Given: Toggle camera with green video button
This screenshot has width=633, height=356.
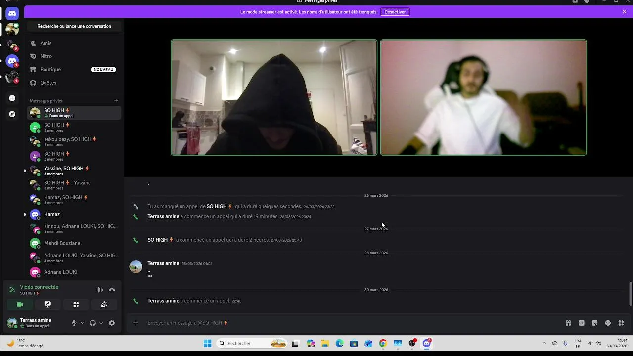Looking at the screenshot, I should (20, 304).
